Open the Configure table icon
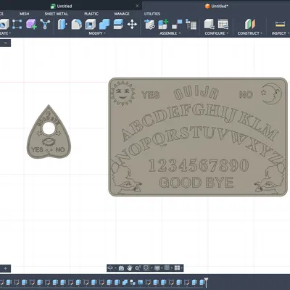The height and width of the screenshot is (290, 290). point(223,25)
